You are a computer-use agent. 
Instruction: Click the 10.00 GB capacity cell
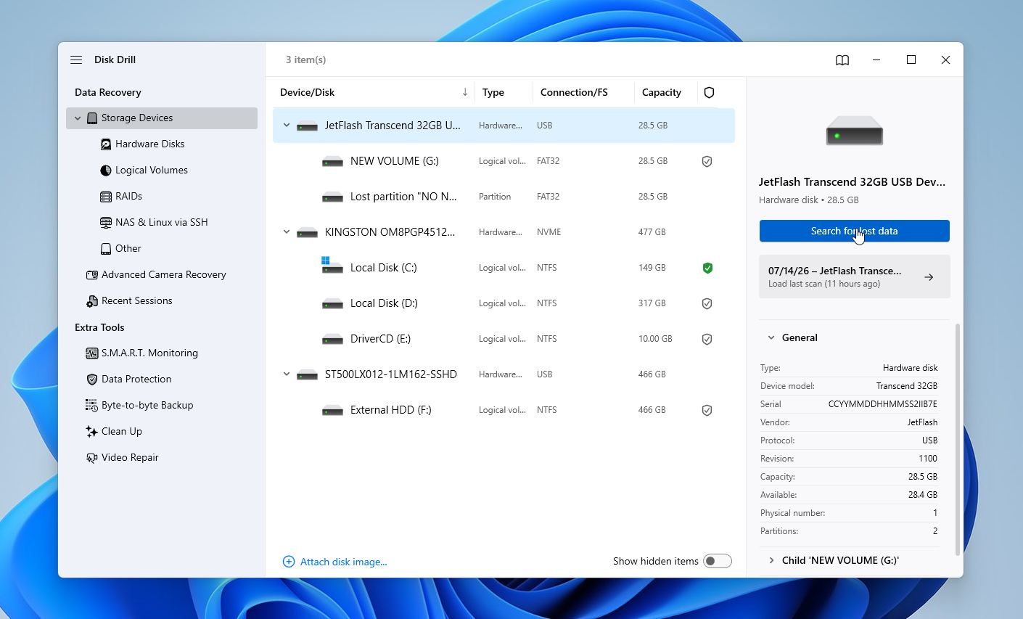[x=655, y=339]
